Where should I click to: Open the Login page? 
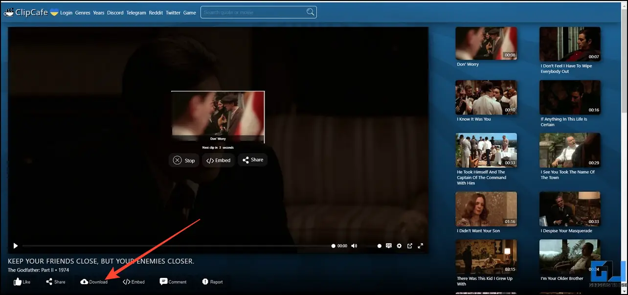point(67,13)
